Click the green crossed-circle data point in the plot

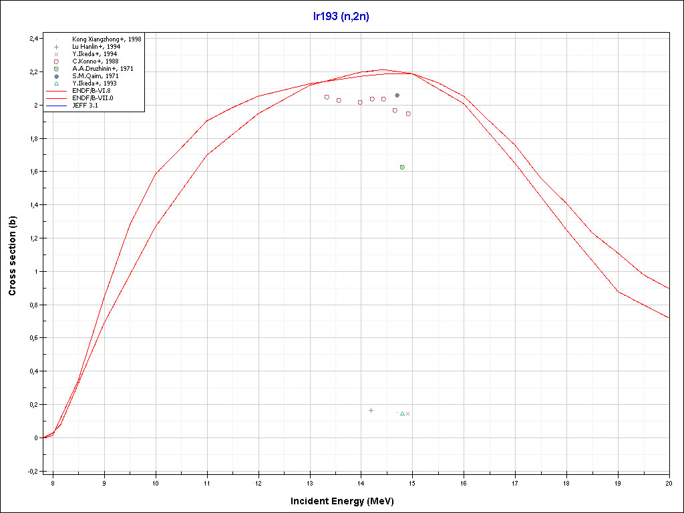[x=402, y=167]
